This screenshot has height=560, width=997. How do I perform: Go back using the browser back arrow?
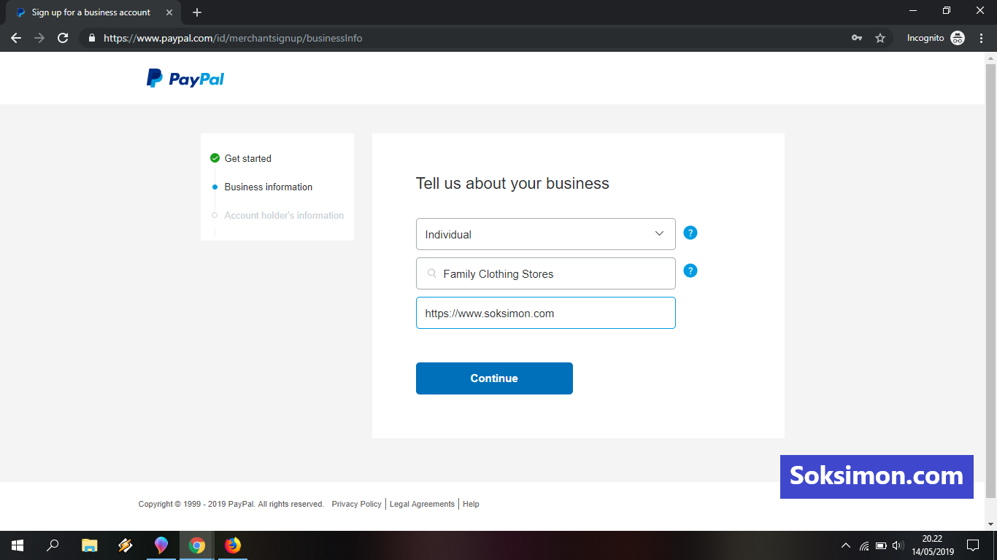tap(16, 38)
